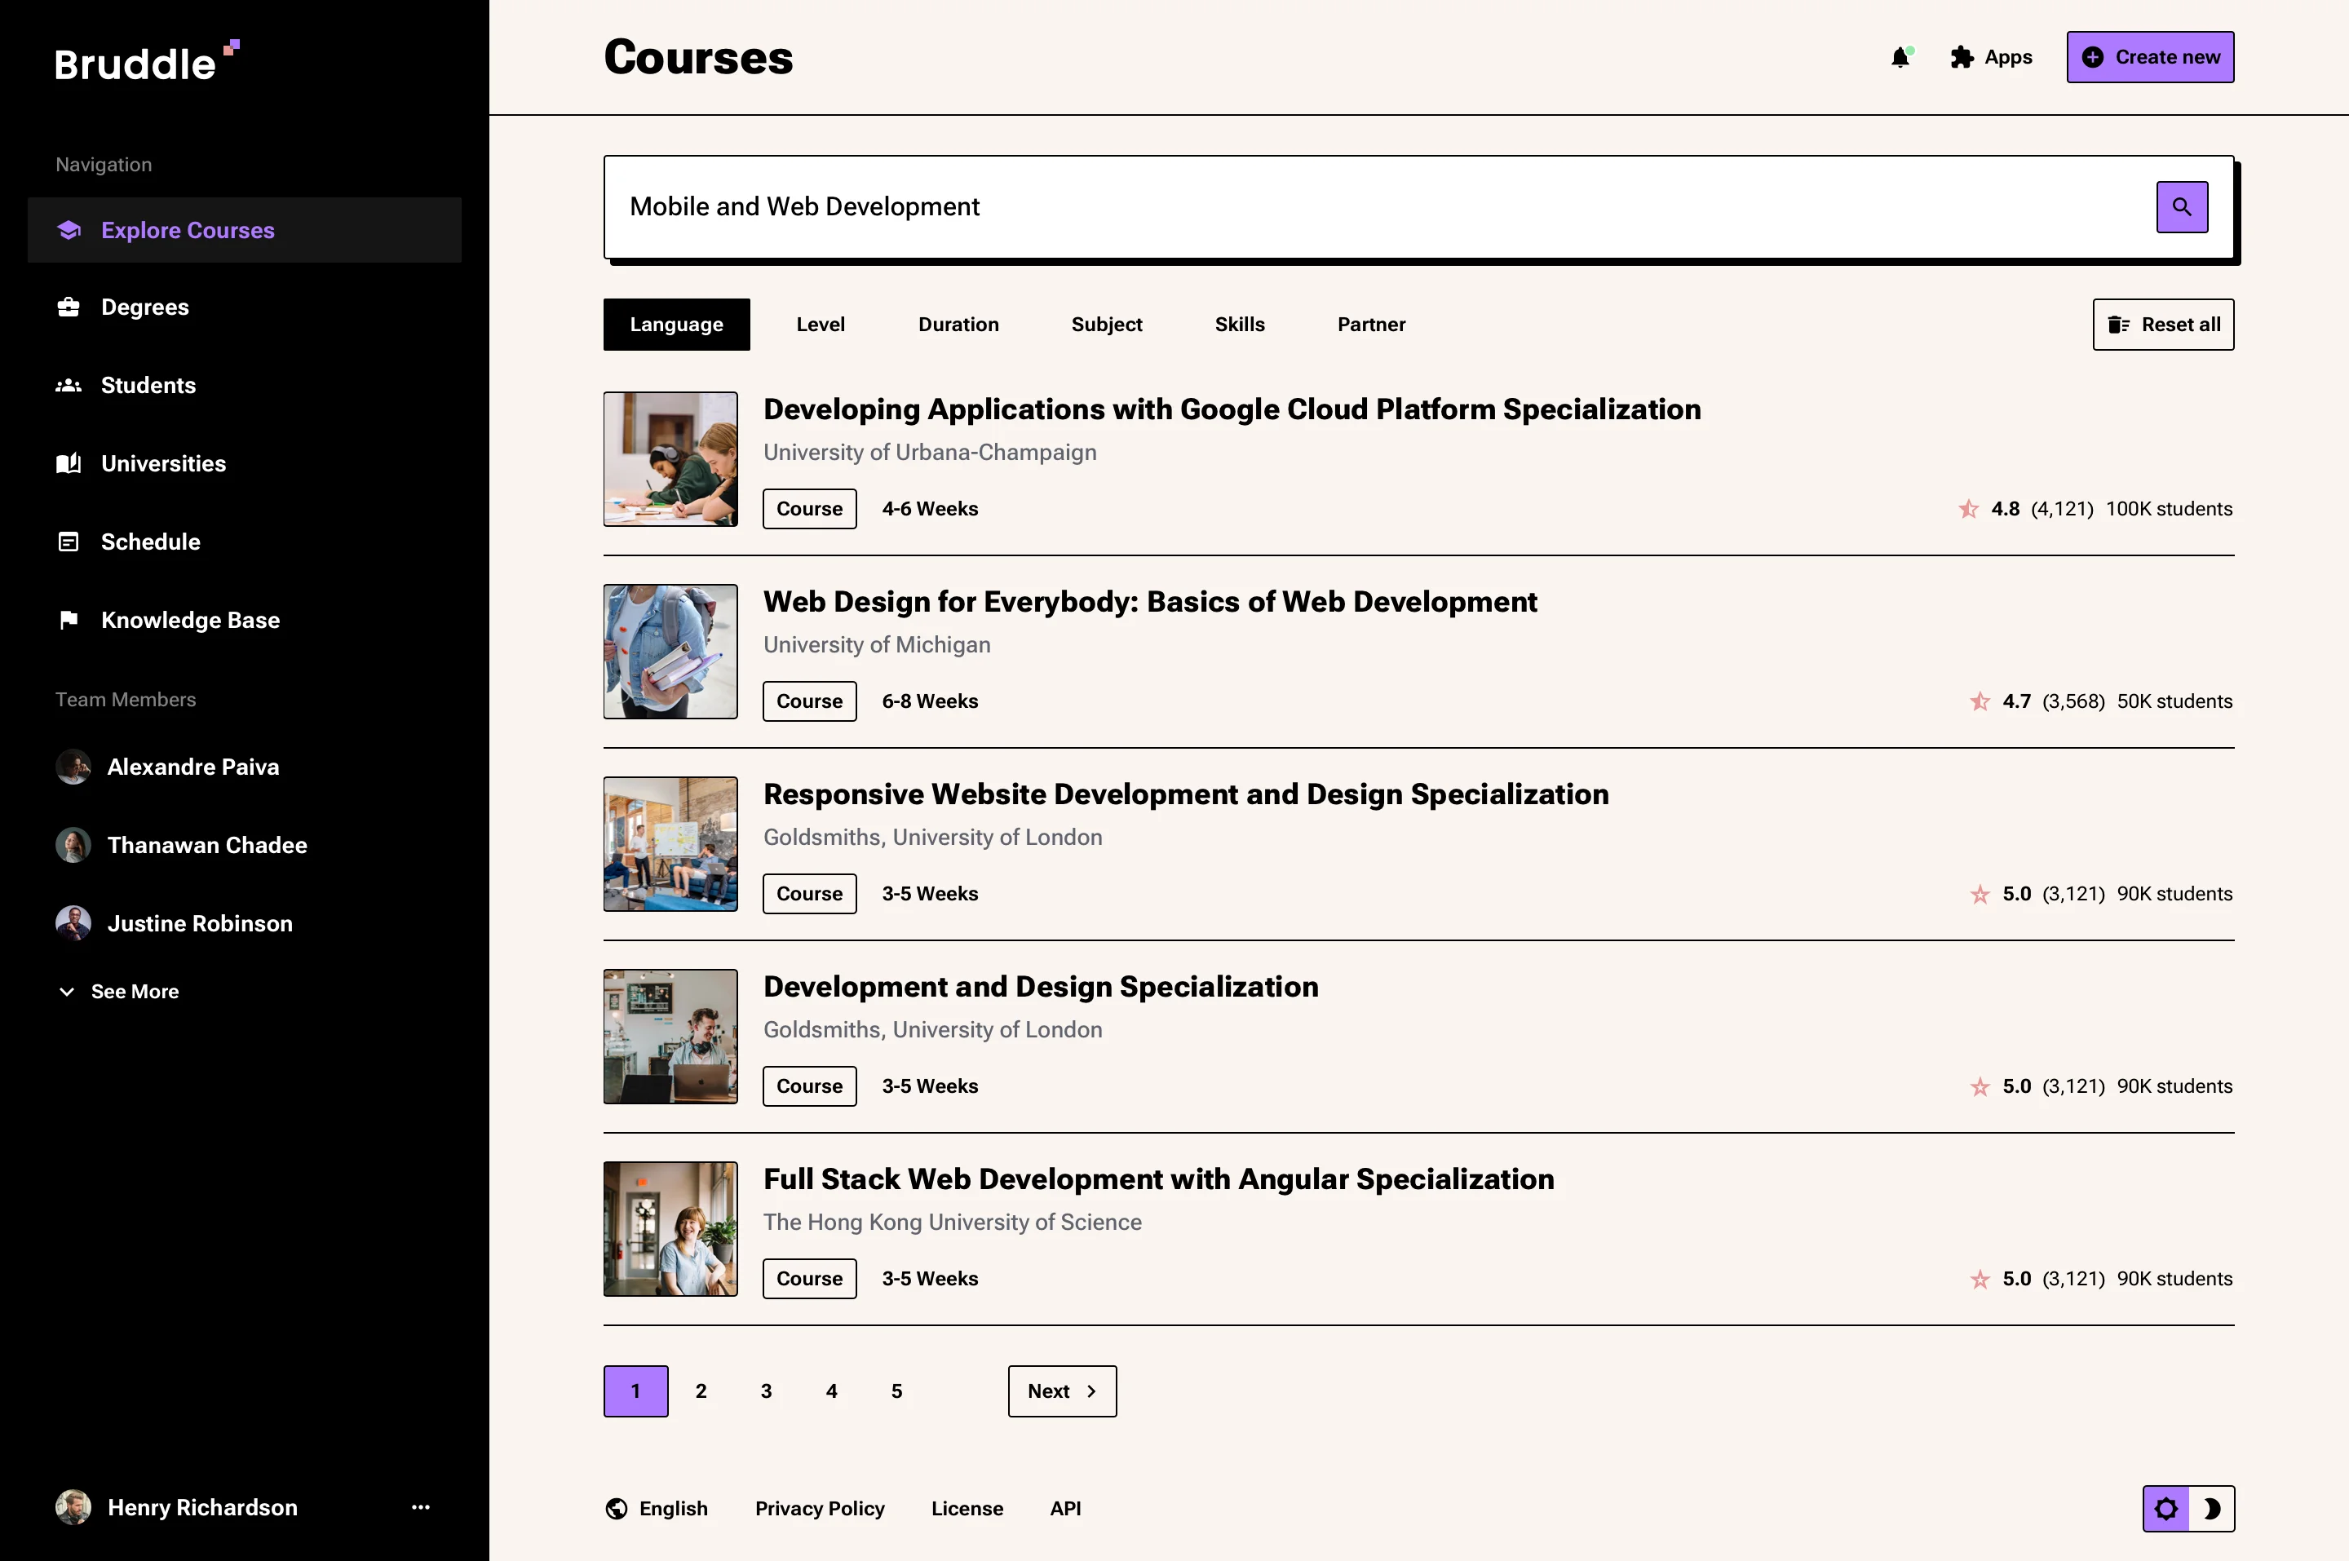
Task: Open notifications via the bell icon
Action: [1902, 57]
